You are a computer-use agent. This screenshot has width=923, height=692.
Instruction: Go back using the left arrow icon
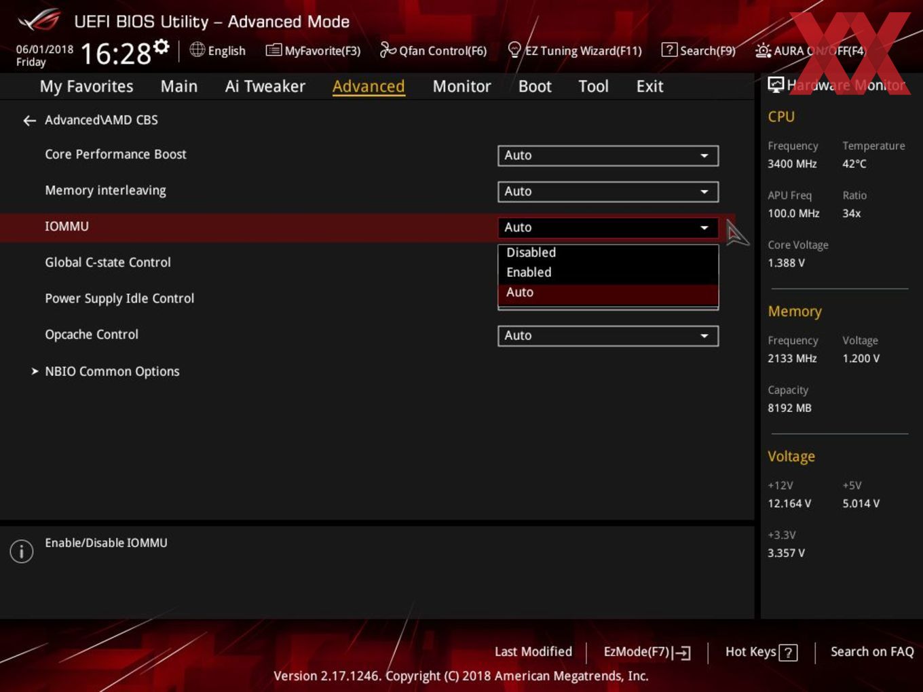(x=29, y=121)
